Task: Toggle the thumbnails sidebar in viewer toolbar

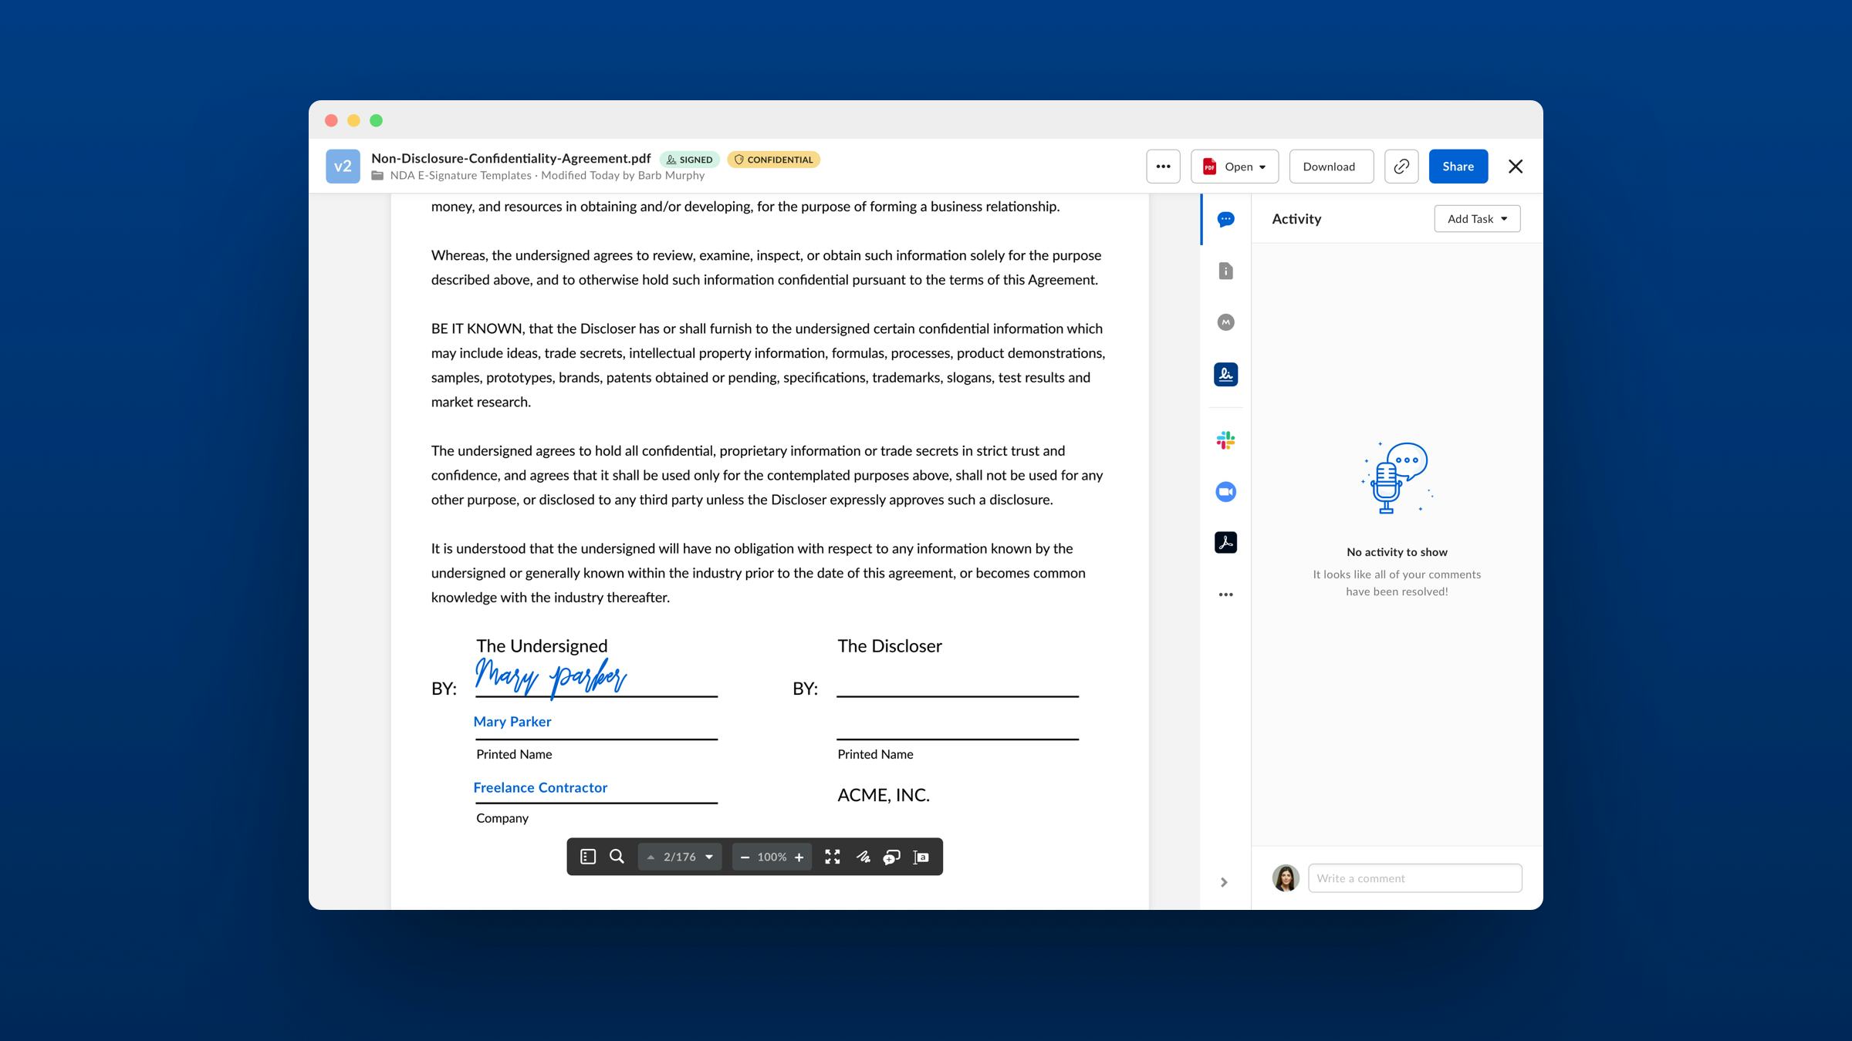Action: click(588, 857)
